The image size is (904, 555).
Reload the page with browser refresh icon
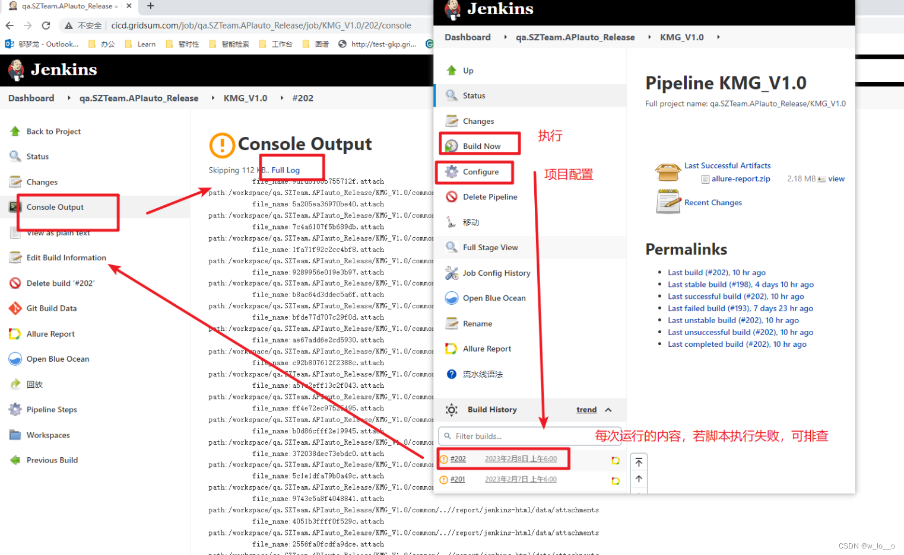point(46,25)
